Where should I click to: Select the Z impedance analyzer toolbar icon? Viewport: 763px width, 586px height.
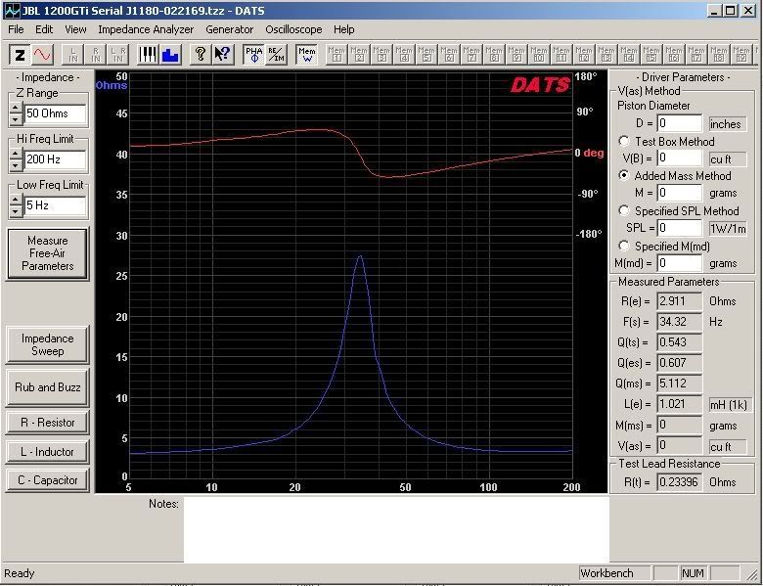tap(20, 55)
